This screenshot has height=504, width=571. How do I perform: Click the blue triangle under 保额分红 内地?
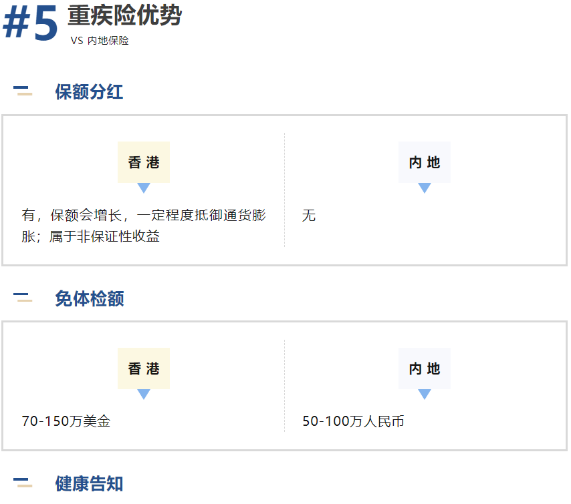point(425,188)
